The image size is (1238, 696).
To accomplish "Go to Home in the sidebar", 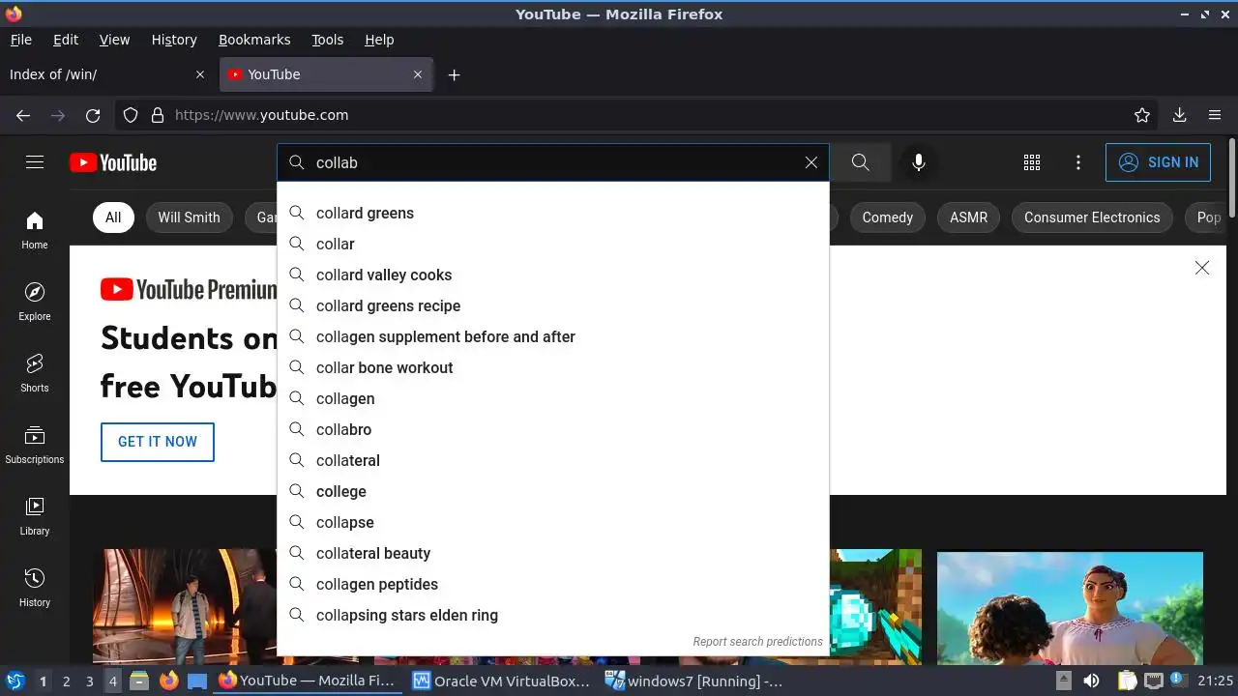I will [35, 231].
